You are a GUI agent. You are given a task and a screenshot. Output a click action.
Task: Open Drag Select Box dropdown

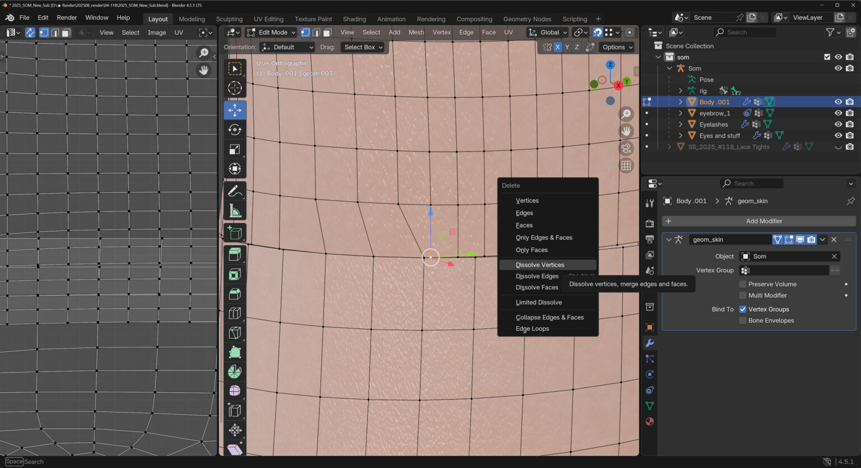coord(363,47)
